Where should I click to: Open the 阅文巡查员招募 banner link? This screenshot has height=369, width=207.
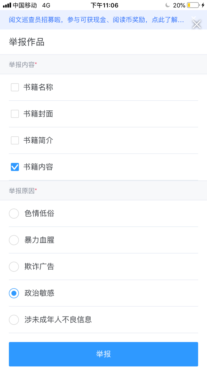coord(96,20)
